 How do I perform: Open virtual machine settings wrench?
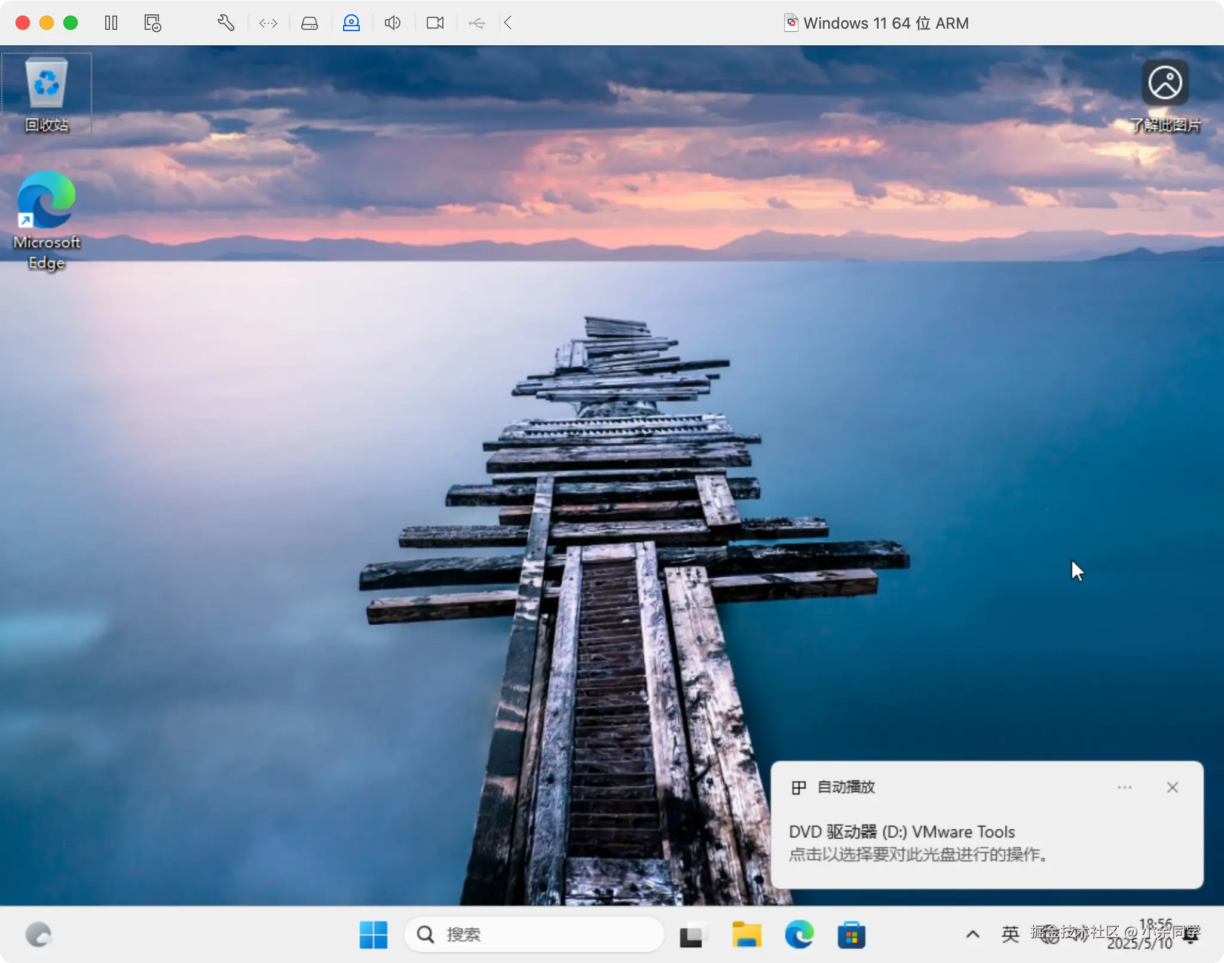[225, 23]
